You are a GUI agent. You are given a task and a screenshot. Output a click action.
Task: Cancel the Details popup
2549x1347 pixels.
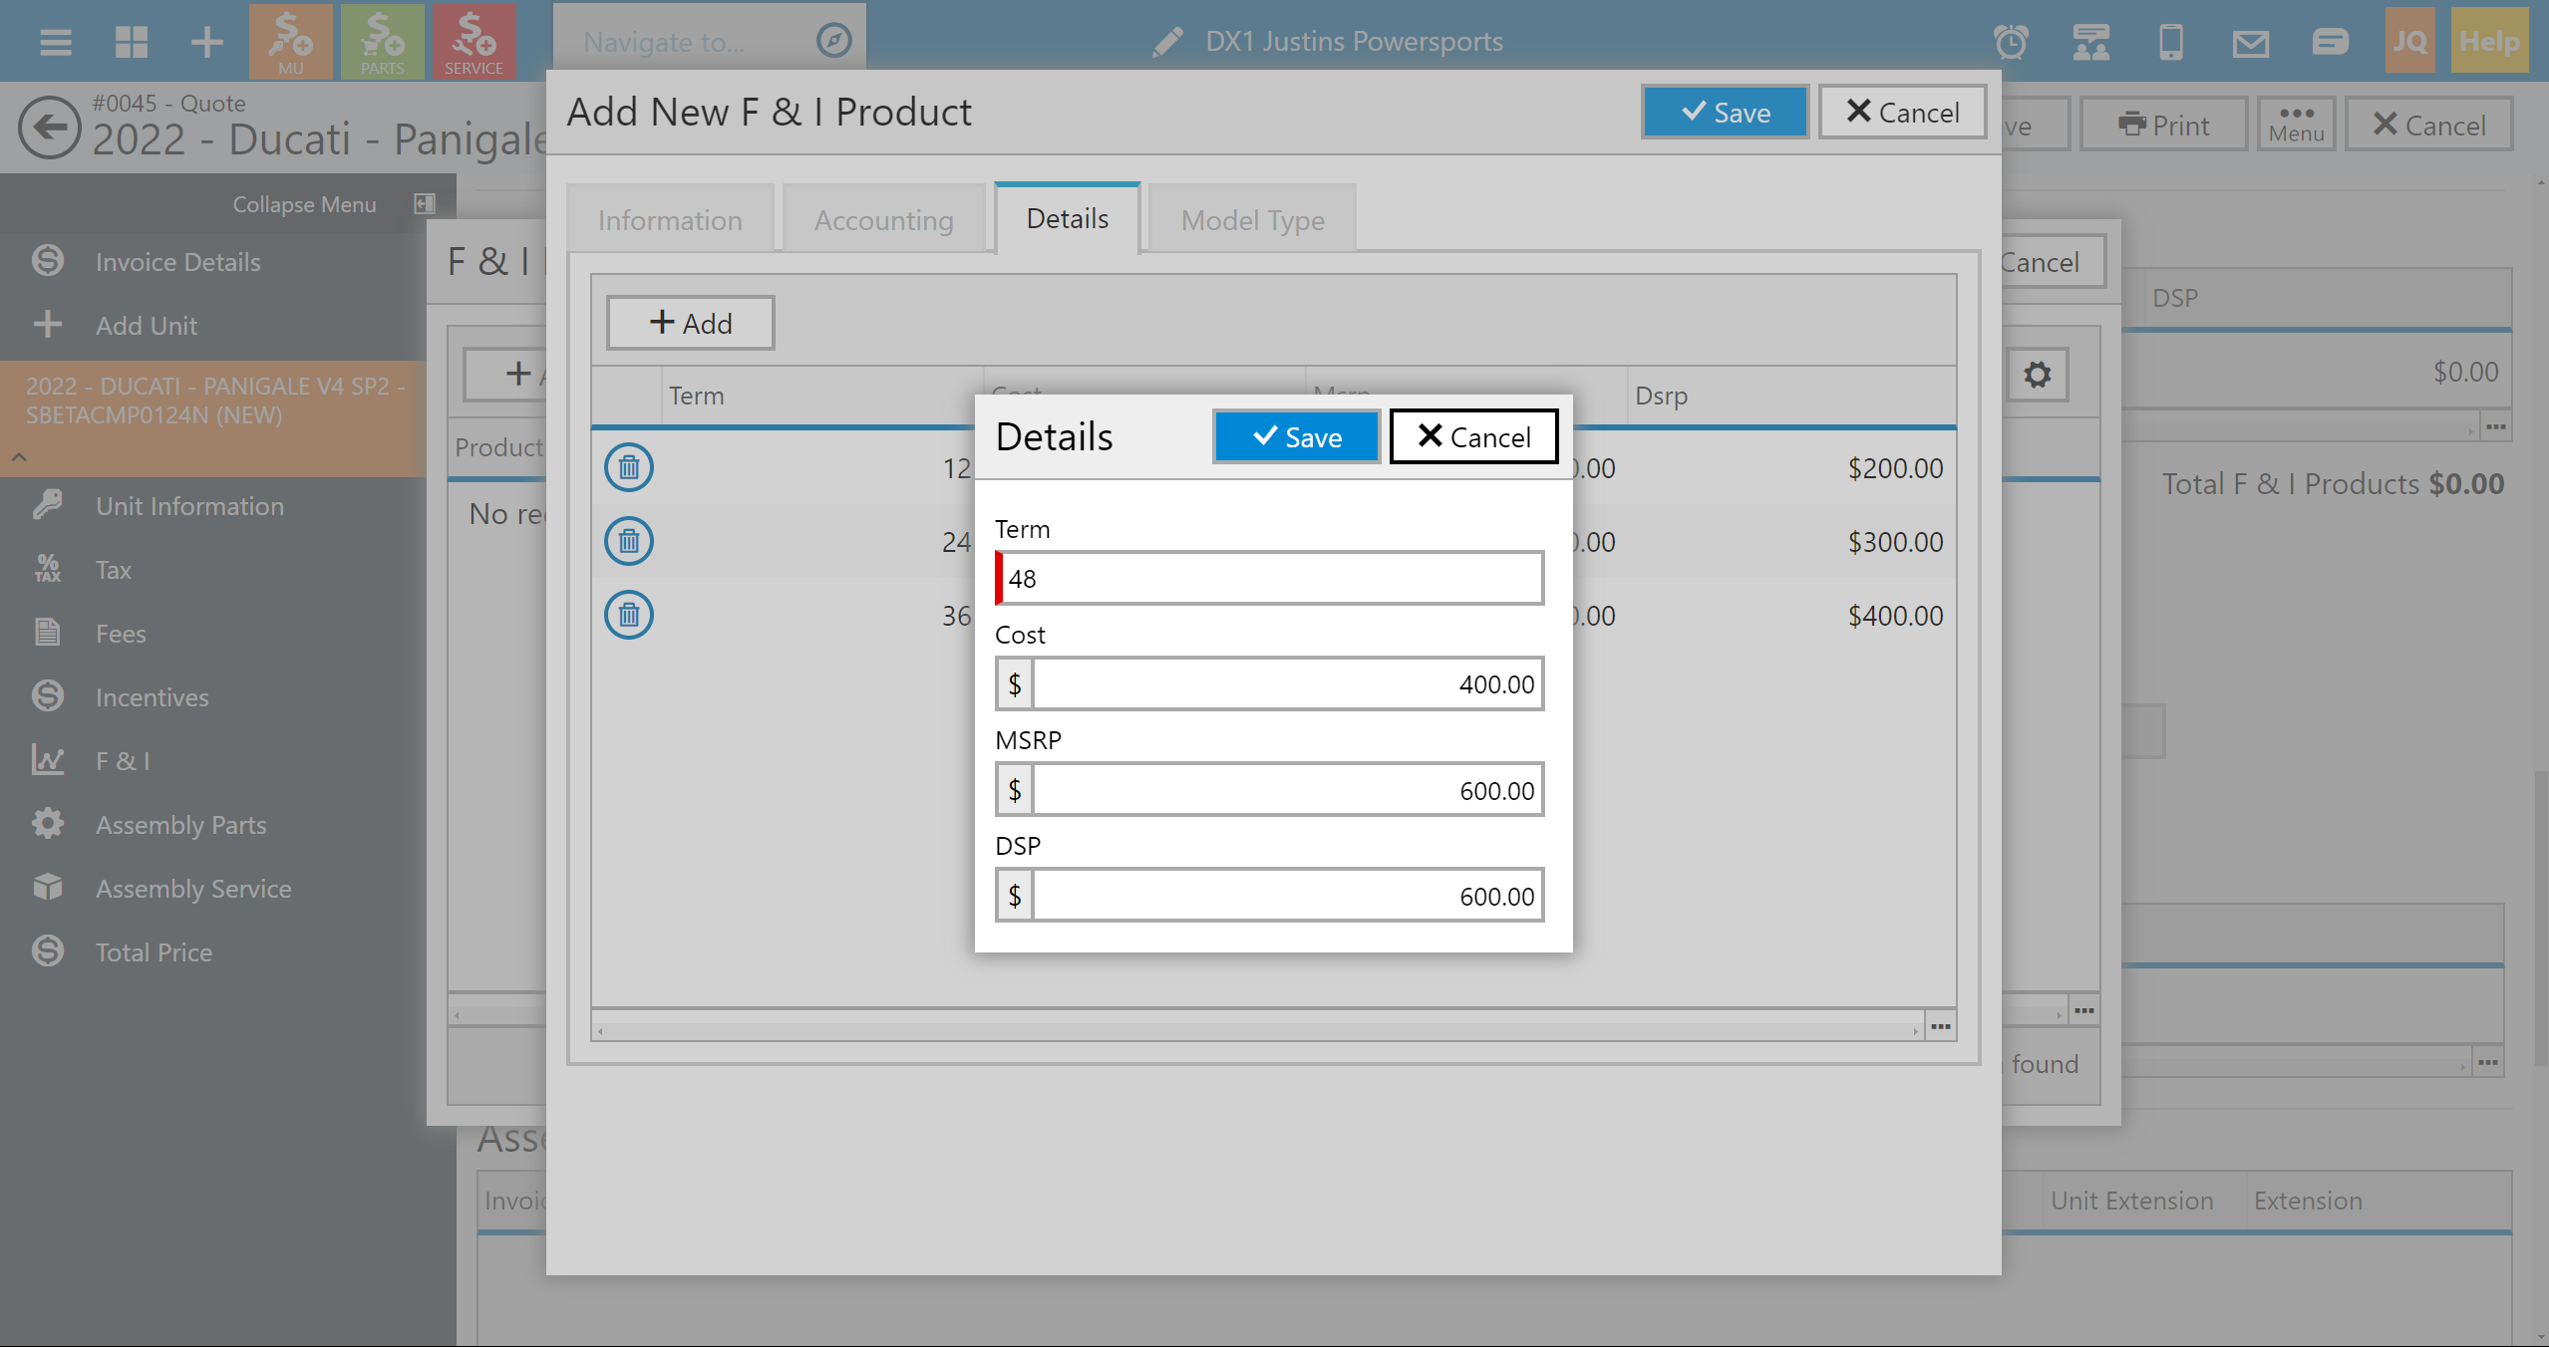(1473, 437)
